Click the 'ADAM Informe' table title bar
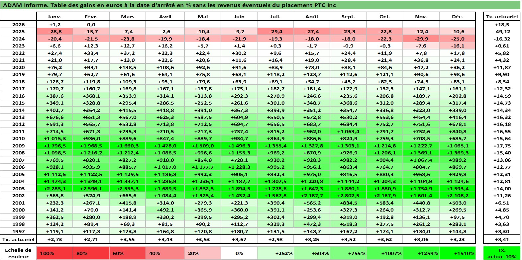Viewport: 522px width, 260px height. coord(261,5)
